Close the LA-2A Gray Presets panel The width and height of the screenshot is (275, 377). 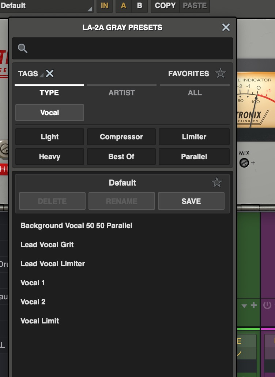(x=226, y=27)
